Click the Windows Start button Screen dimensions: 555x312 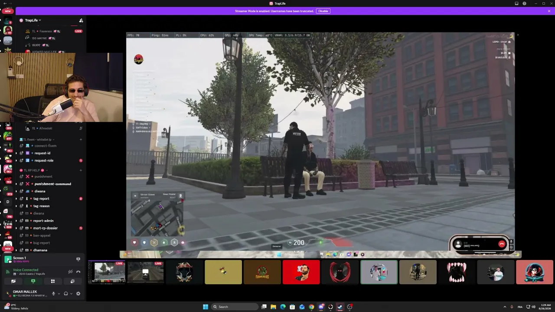pyautogui.click(x=206, y=307)
